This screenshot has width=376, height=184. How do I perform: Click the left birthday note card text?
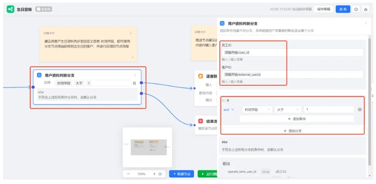pyautogui.click(x=87, y=44)
